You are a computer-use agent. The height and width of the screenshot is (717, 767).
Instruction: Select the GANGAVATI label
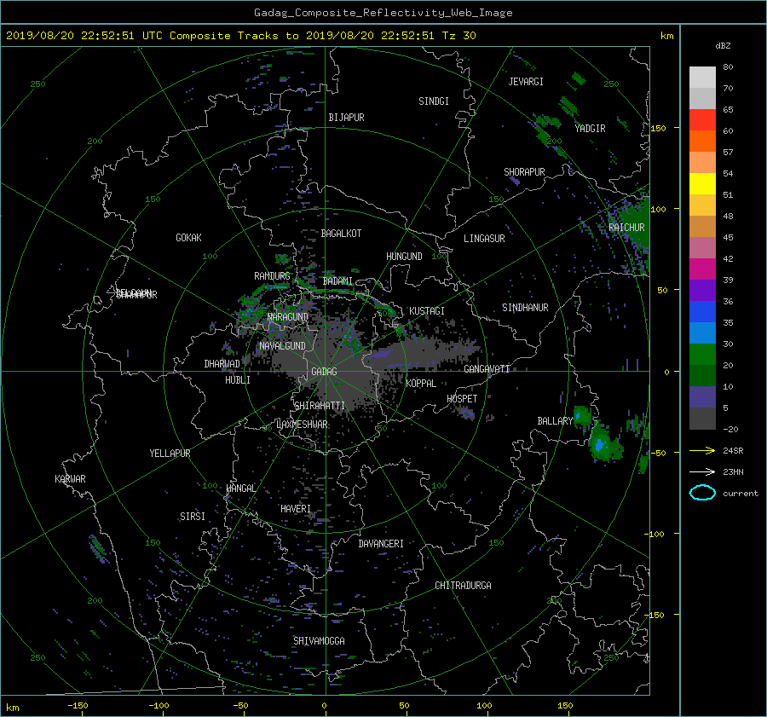click(487, 369)
